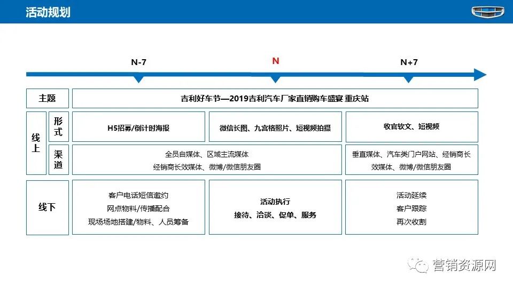
Task: Click the 活动延续 text
Action: [x=411, y=195]
